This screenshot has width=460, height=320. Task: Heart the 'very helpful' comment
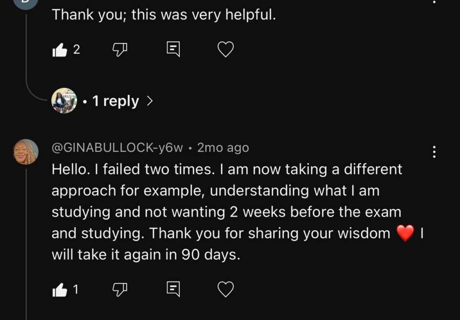click(226, 50)
